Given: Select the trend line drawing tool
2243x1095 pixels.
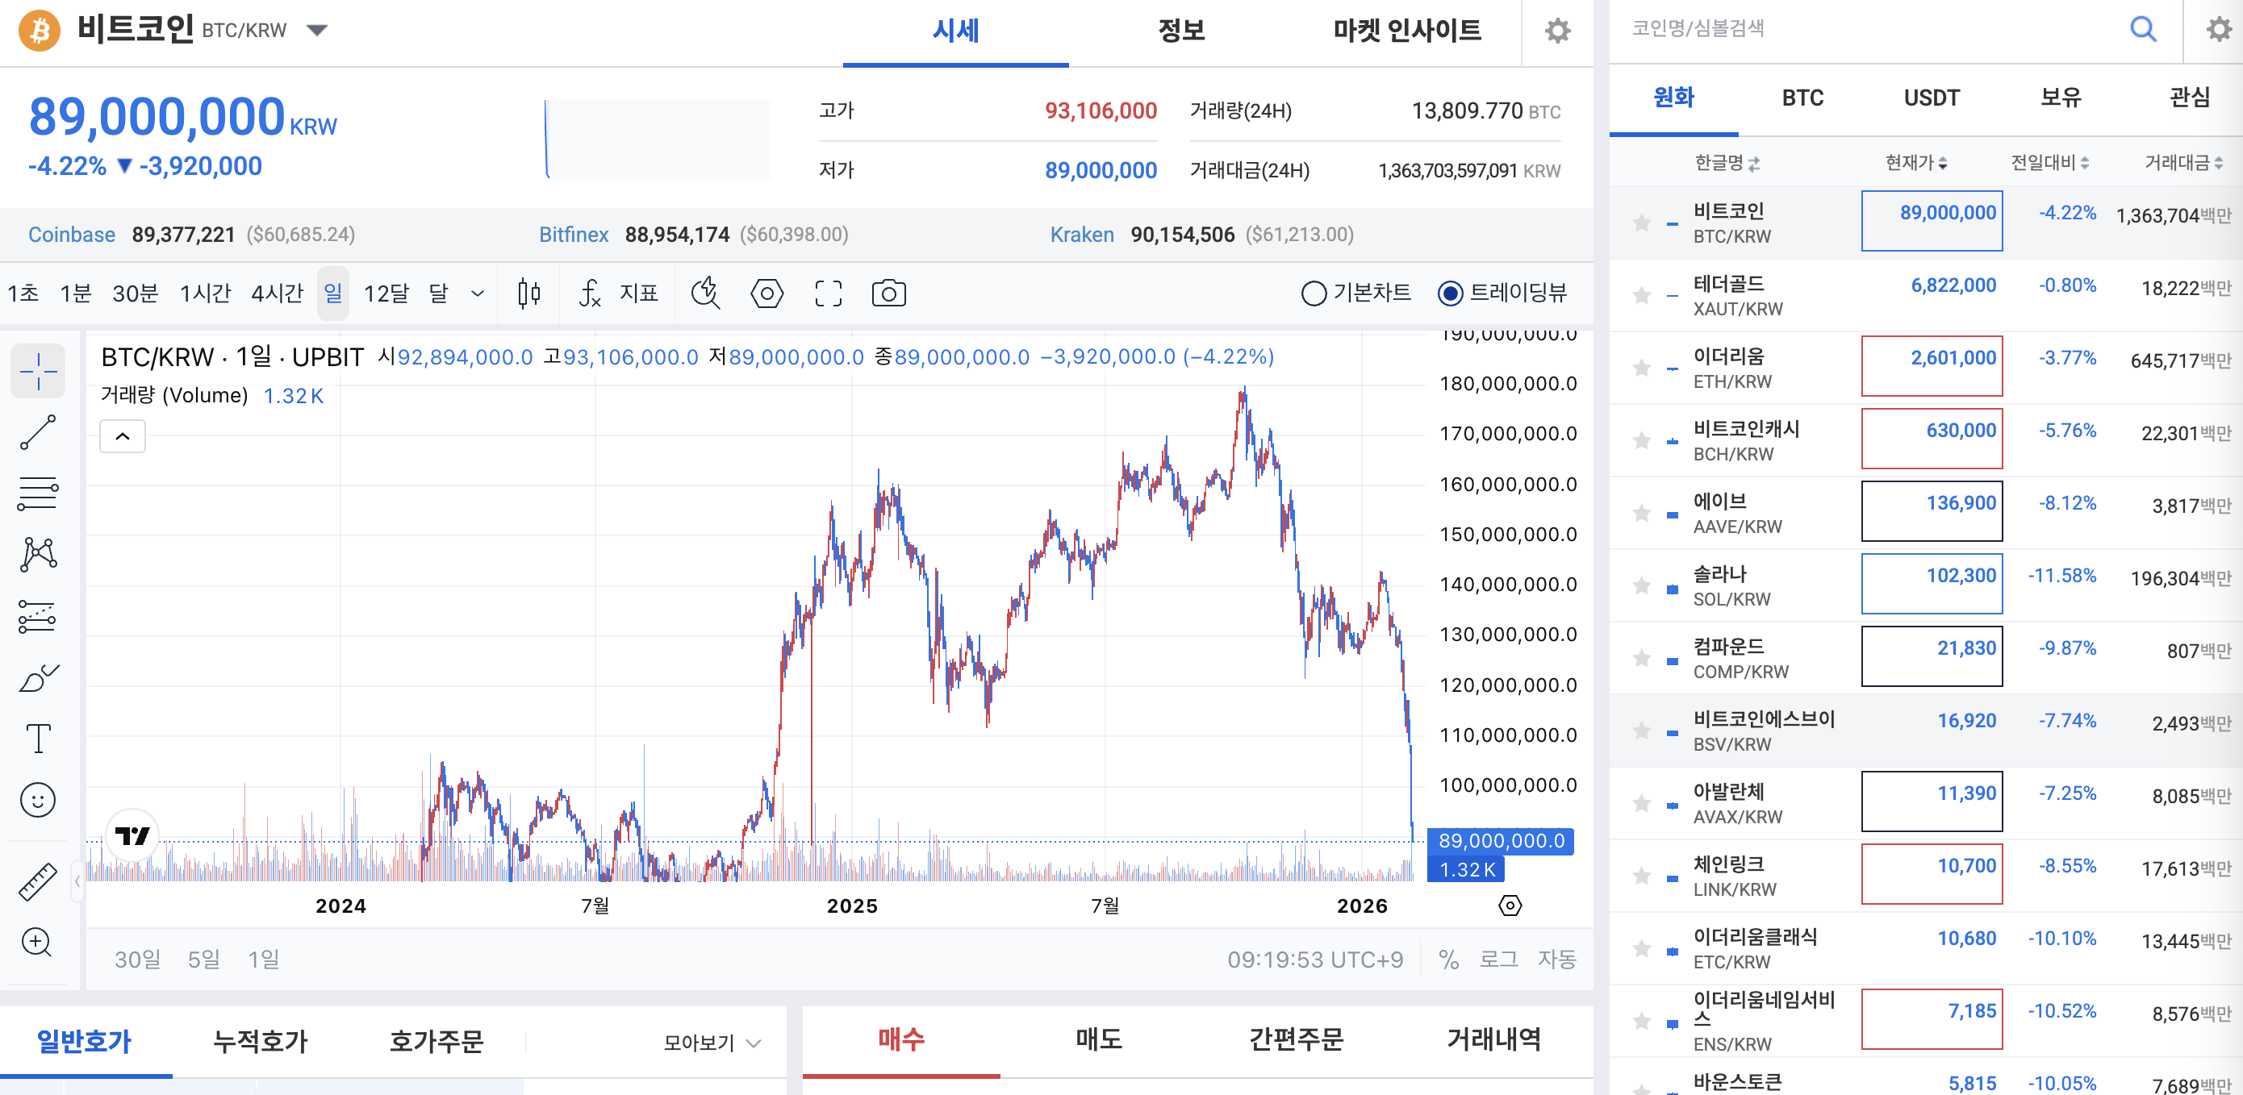Looking at the screenshot, I should 38,433.
